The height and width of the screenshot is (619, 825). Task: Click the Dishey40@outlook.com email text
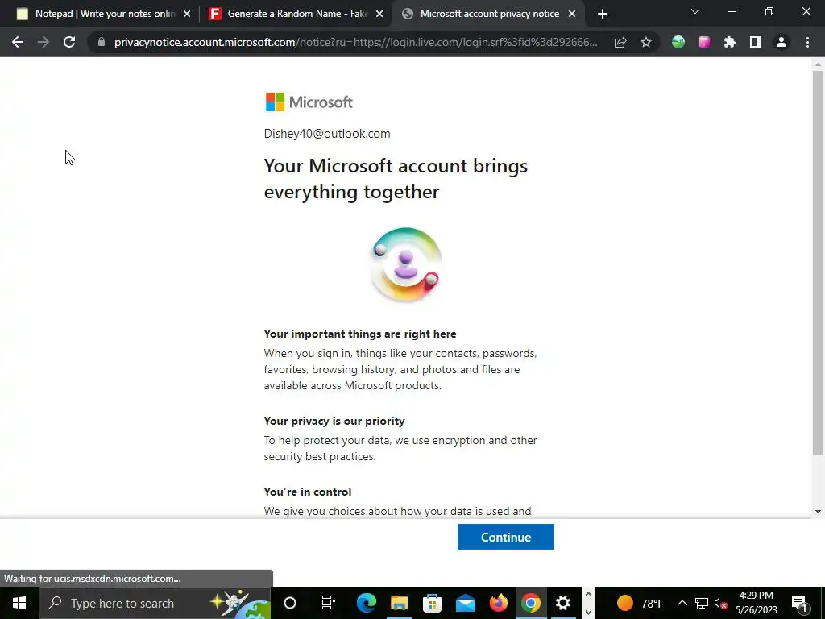click(x=327, y=134)
